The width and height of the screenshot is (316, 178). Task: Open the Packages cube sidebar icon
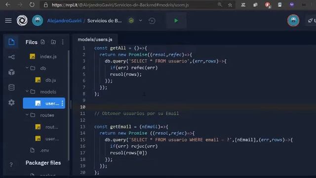coord(11,72)
